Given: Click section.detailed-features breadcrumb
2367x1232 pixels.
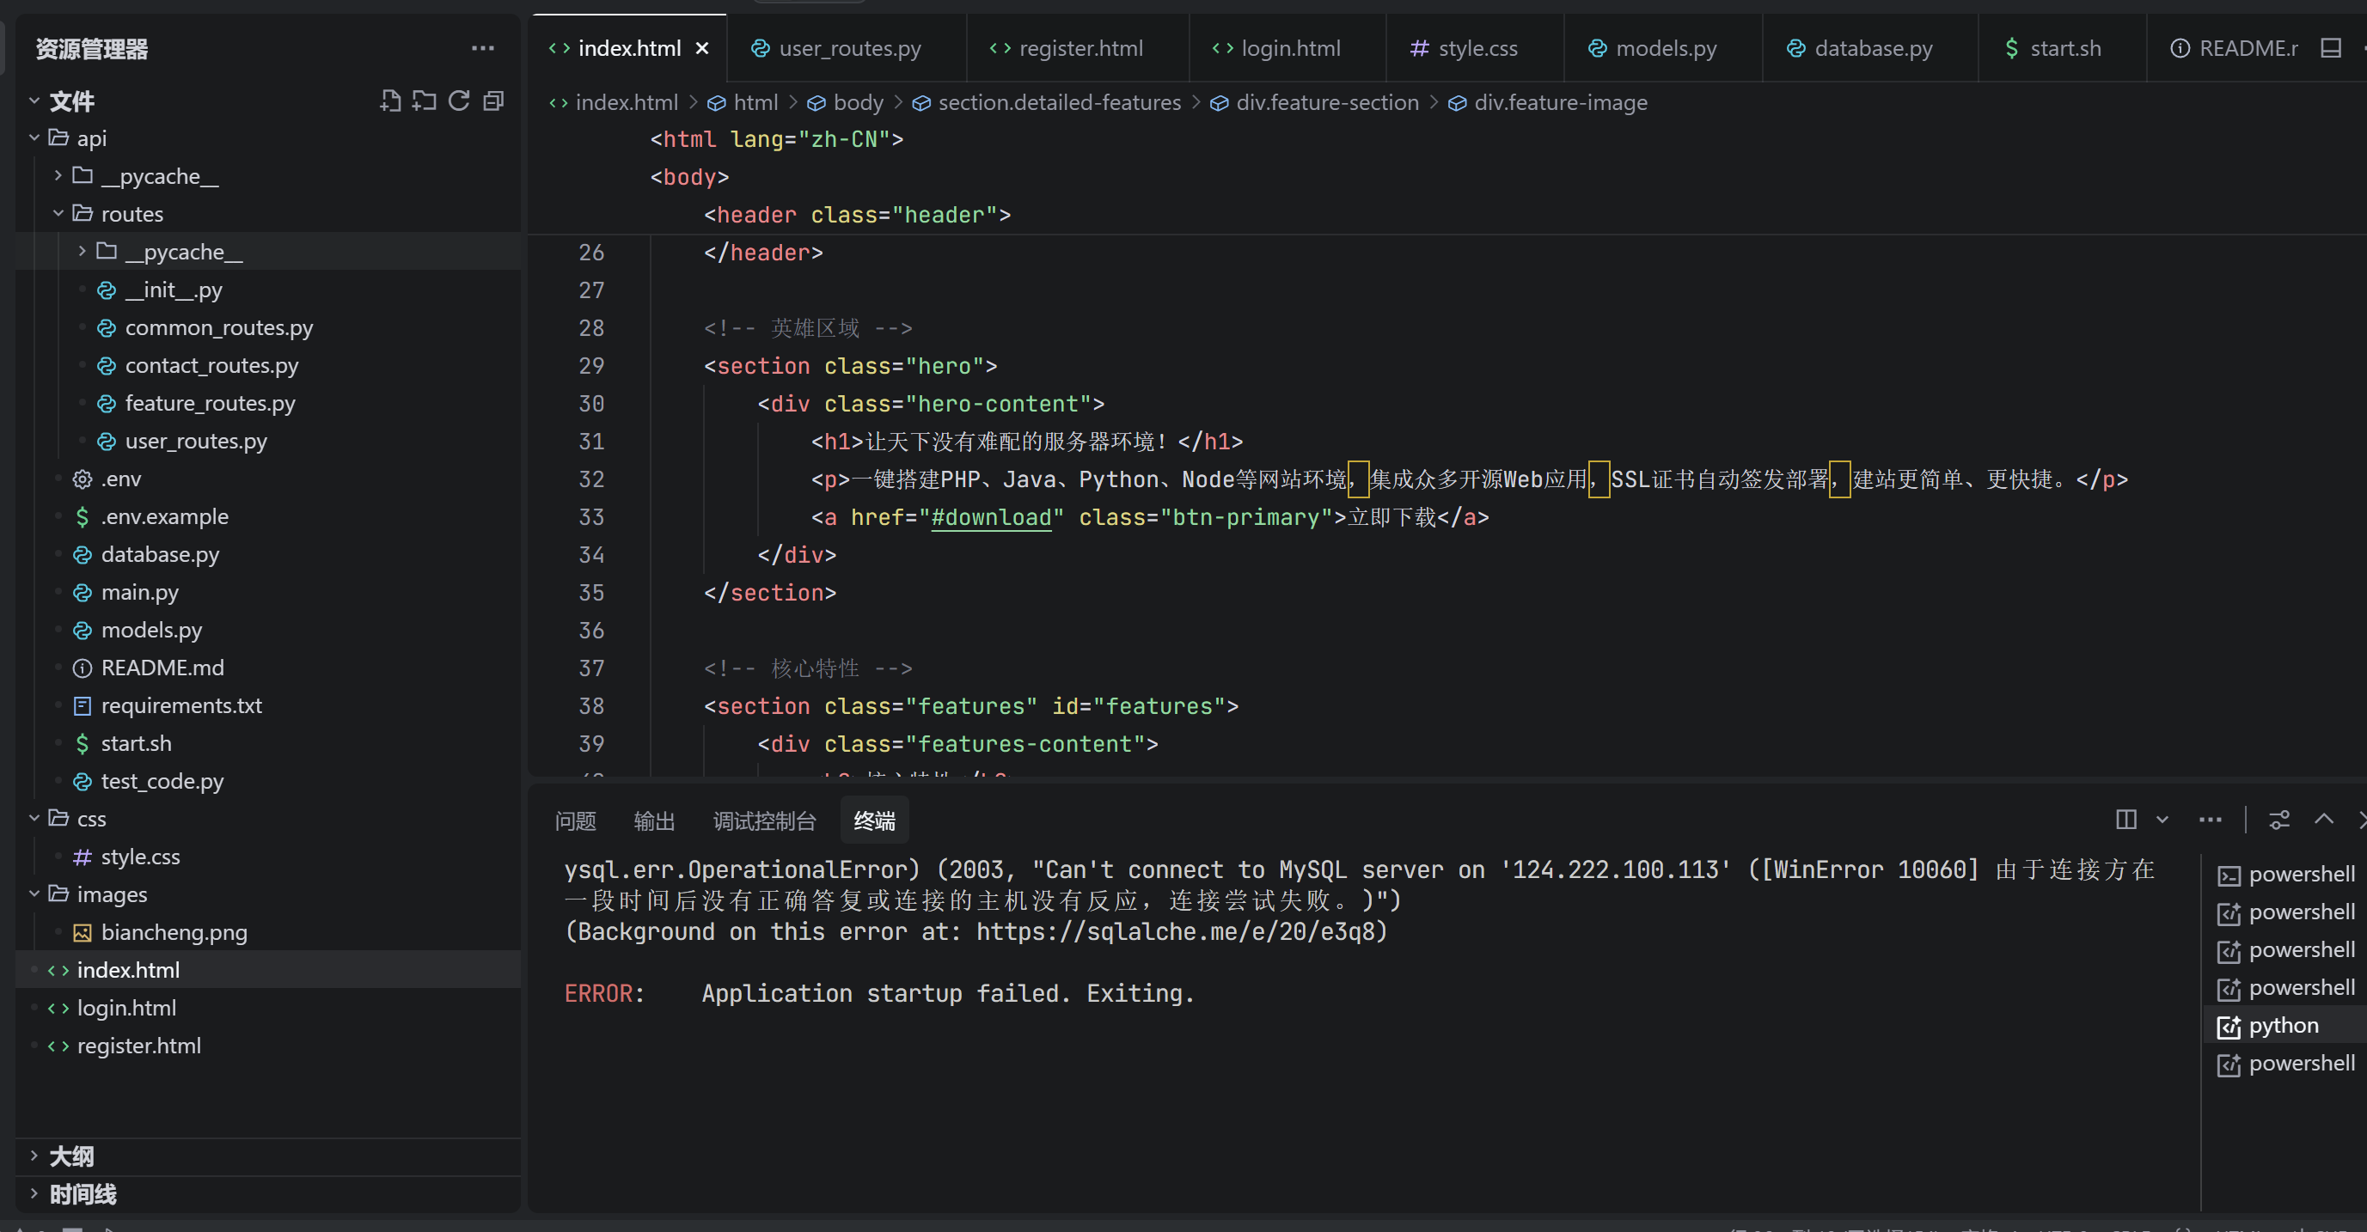Looking at the screenshot, I should 1048,102.
